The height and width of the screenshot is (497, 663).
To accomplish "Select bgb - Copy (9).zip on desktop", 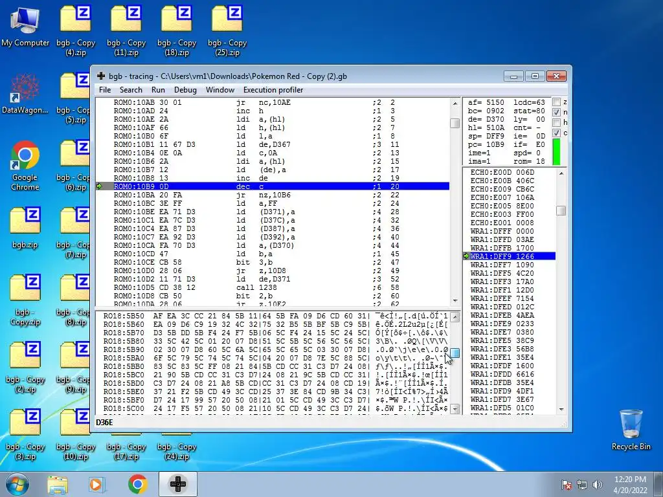I will 73,368.
